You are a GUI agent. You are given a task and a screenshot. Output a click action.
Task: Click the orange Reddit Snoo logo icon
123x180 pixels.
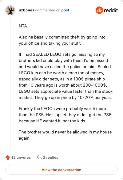[x=99, y=10]
